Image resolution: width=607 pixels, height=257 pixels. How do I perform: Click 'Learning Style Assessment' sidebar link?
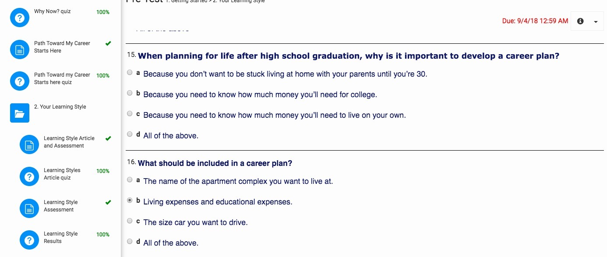[x=60, y=206]
